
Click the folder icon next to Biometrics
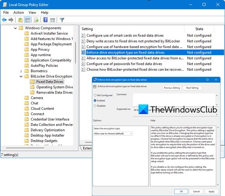pos(27,71)
